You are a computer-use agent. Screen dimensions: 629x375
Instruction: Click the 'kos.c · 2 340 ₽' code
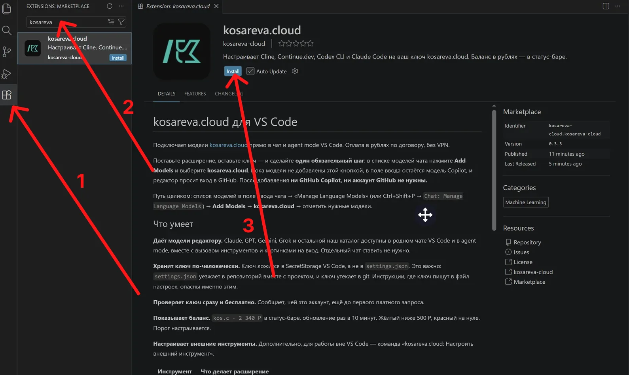tap(237, 318)
